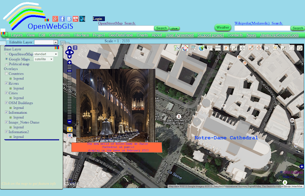Select the orange pencil edit tool

point(251,48)
